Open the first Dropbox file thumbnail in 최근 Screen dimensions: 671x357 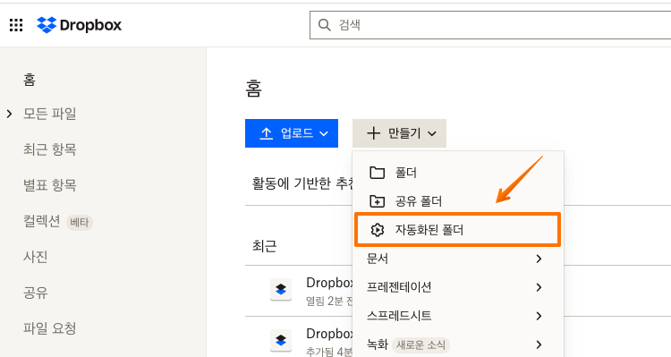point(281,290)
